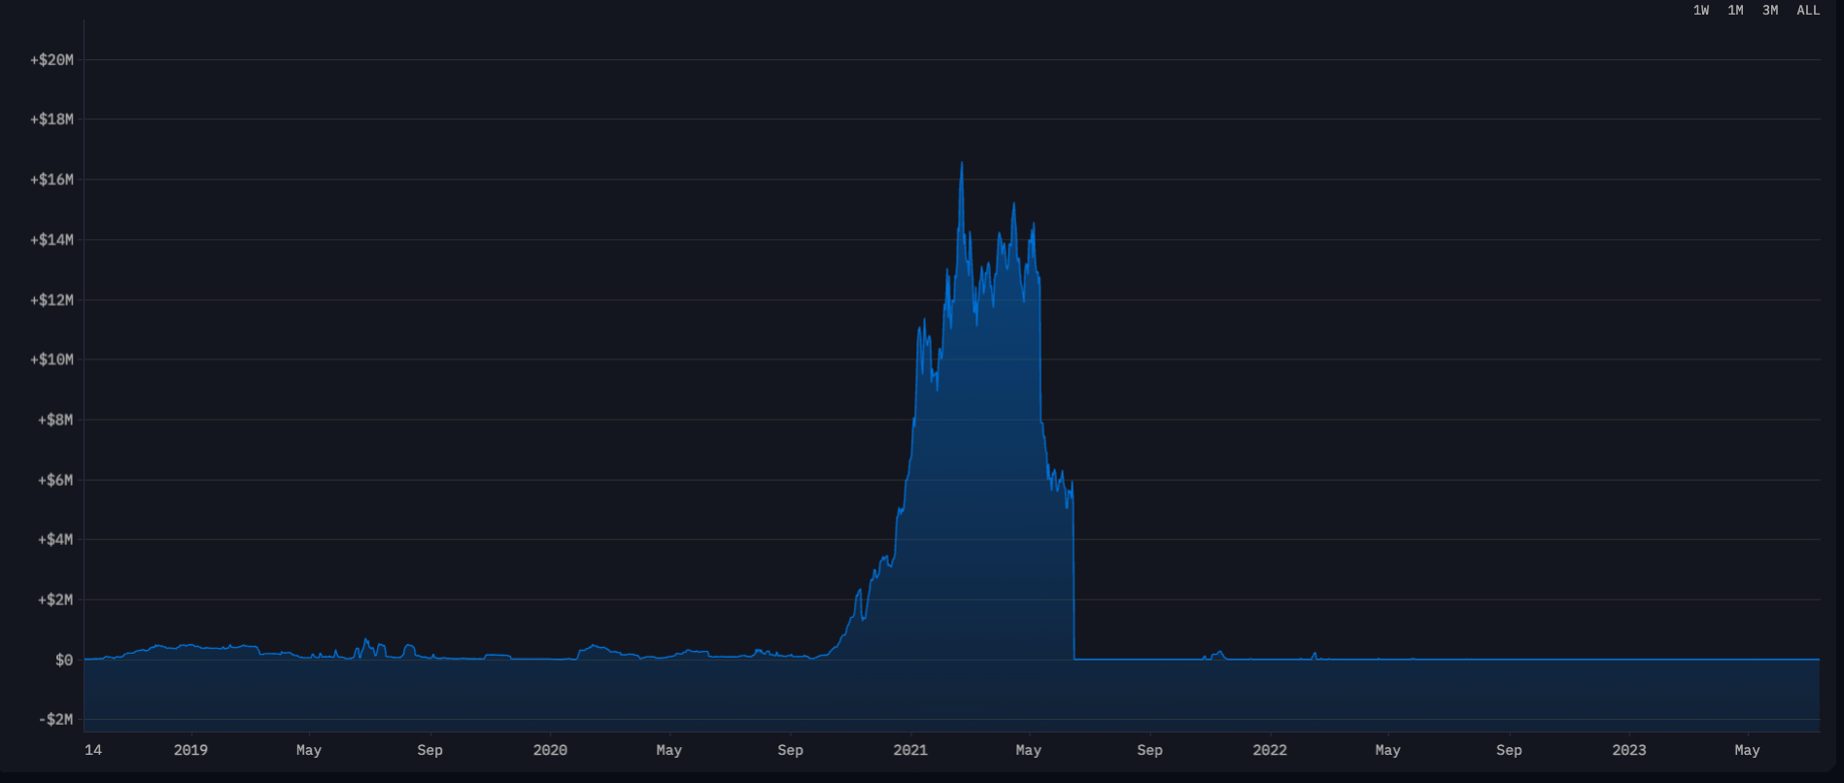Switch chart to 3M range
The image size is (1844, 783).
click(1770, 11)
